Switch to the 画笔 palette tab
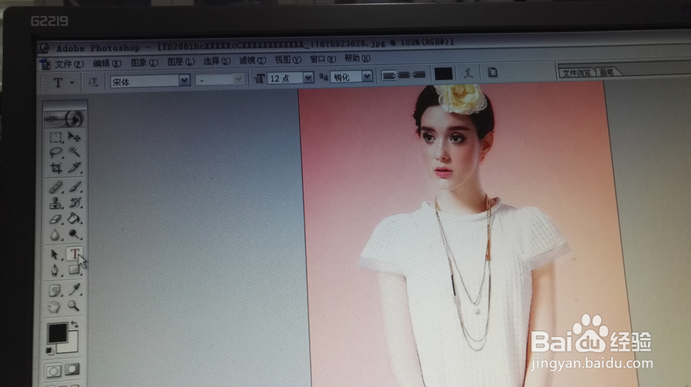The image size is (691, 387). point(607,72)
